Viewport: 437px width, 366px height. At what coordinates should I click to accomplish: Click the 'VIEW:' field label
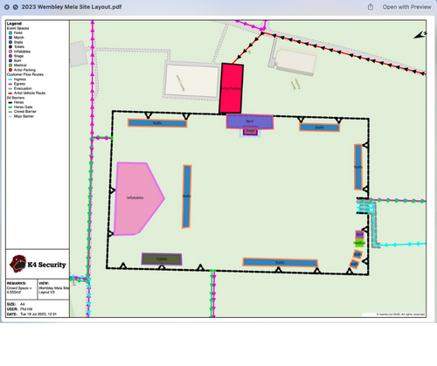click(44, 283)
